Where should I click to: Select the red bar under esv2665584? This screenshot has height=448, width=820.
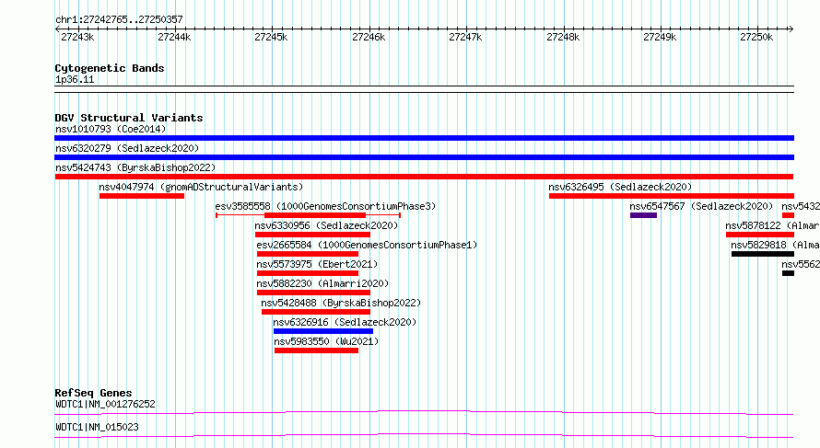click(308, 254)
